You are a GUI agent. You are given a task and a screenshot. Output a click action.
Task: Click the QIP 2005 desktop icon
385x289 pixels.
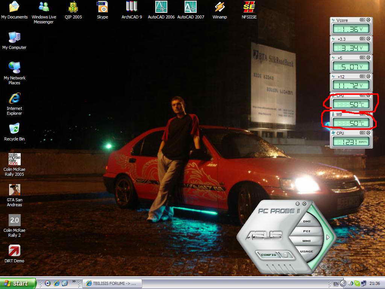click(73, 7)
